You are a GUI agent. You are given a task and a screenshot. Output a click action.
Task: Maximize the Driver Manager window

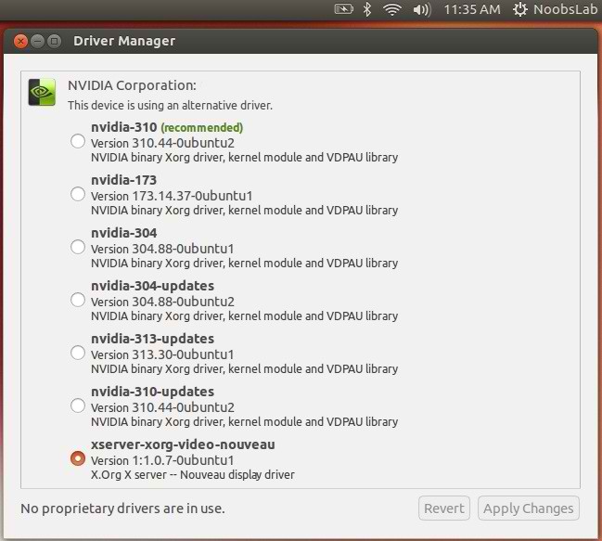coord(54,41)
